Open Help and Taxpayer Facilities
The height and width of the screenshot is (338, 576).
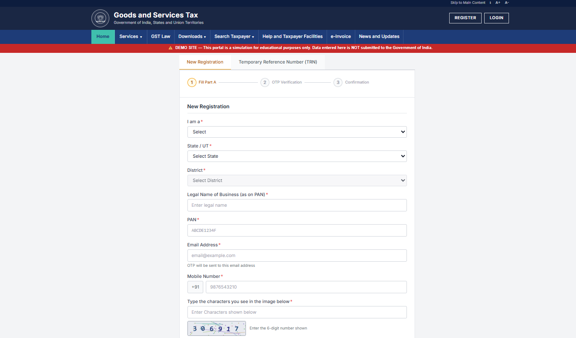click(x=292, y=37)
